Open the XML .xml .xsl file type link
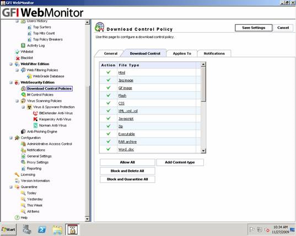 pyautogui.click(x=128, y=111)
